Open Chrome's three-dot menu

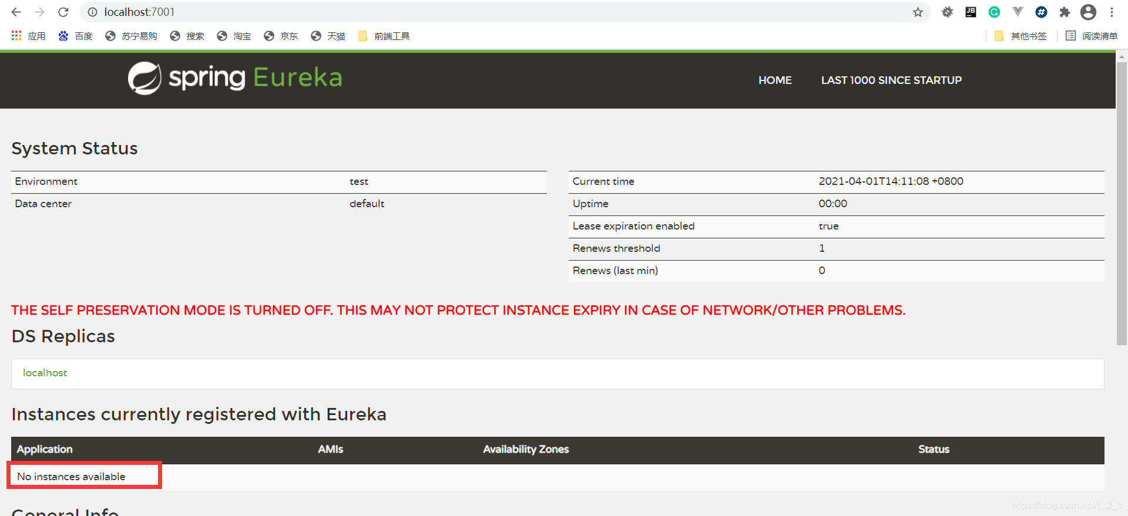click(1112, 12)
